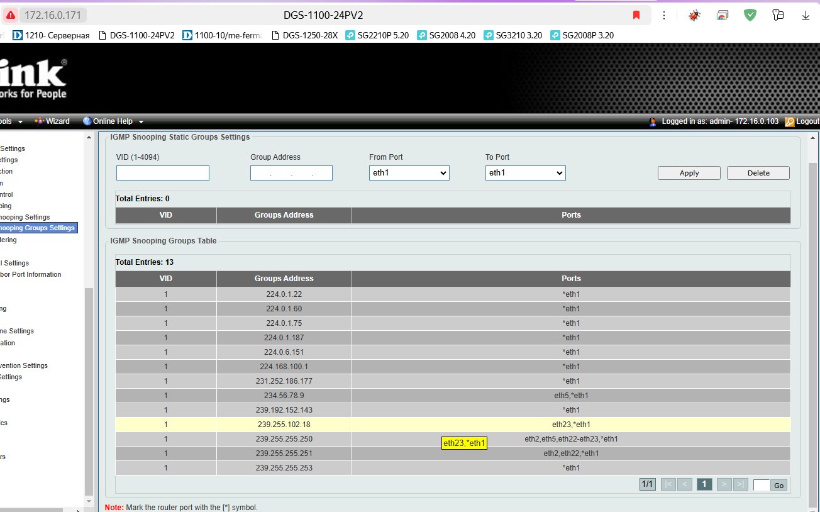Click the user icon beside 'Logged in as'
The width and height of the screenshot is (820, 512).
coord(653,121)
